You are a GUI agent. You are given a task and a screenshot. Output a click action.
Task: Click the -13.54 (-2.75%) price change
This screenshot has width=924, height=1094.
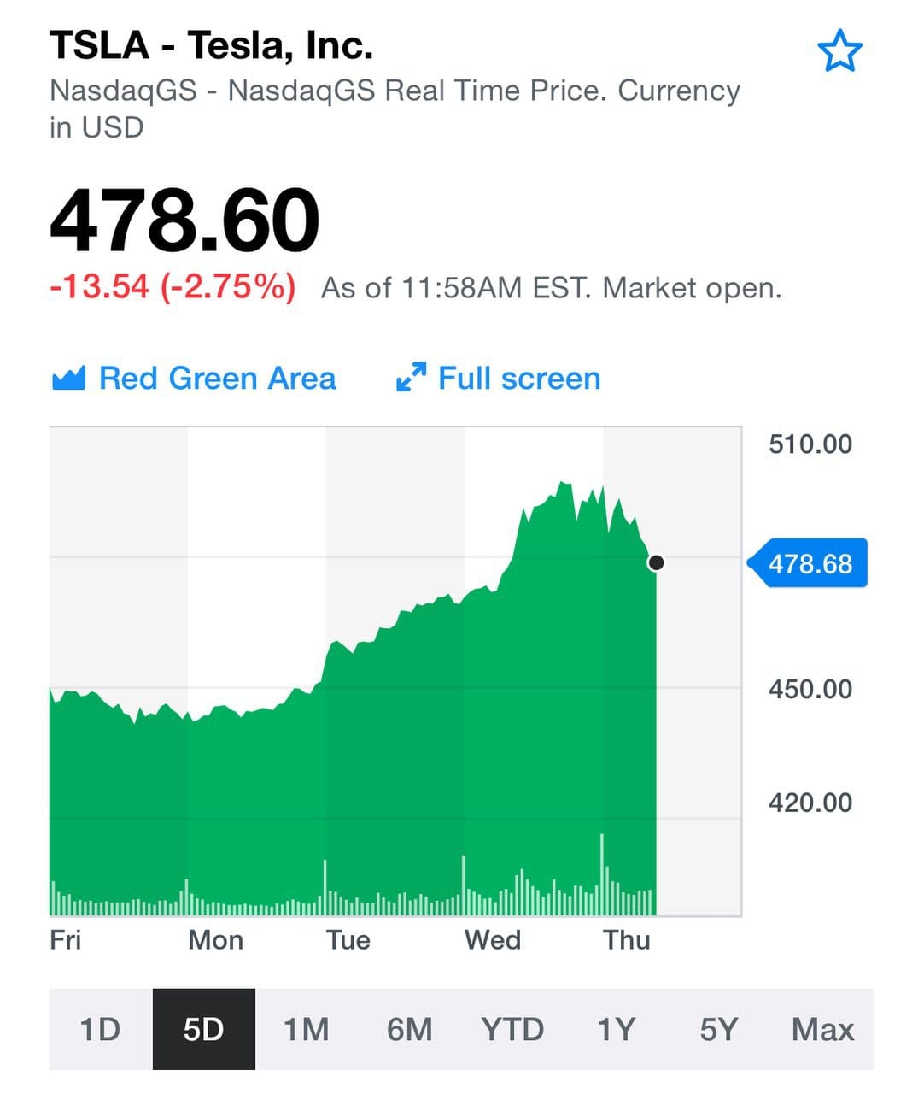[x=173, y=286]
